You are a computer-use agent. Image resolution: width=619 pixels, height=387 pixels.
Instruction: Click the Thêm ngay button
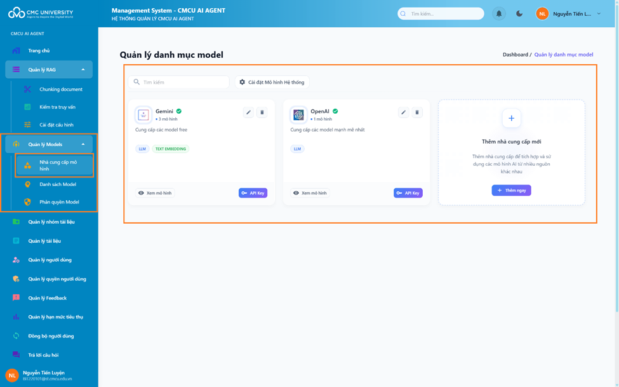(x=511, y=191)
